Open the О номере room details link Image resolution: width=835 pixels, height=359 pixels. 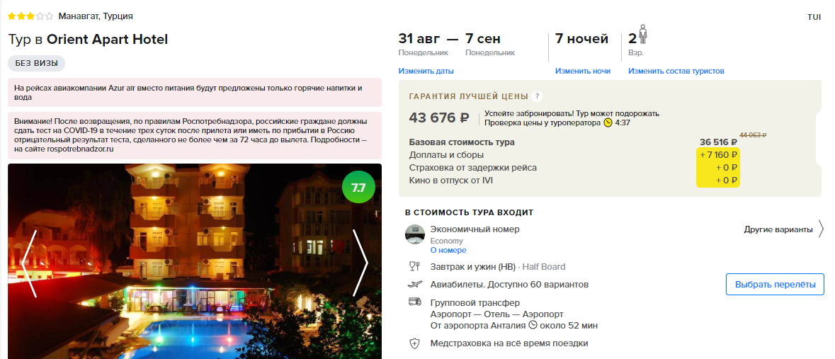pos(448,250)
